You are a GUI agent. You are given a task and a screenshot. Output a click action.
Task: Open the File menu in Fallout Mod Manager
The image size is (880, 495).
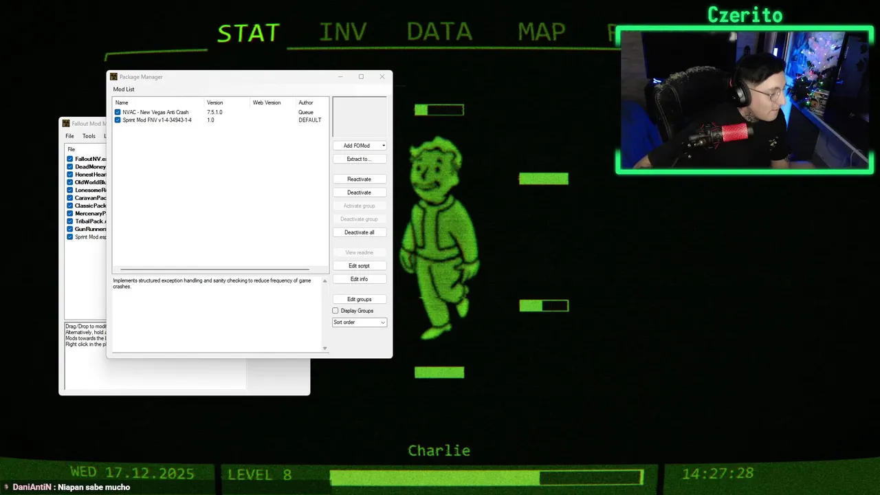69,136
